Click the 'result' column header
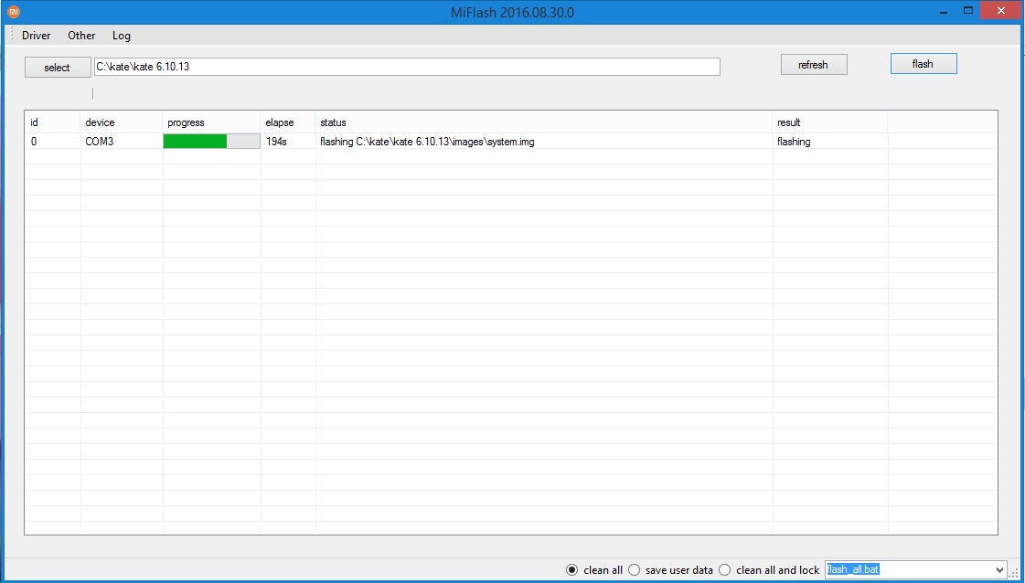 pyautogui.click(x=789, y=122)
